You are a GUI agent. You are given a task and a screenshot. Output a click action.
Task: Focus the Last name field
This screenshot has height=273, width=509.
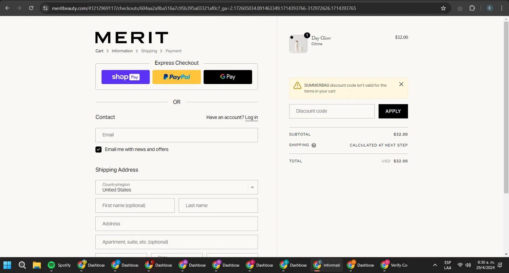[218, 206]
